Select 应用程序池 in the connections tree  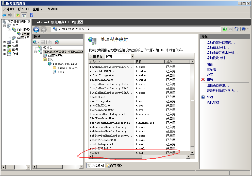[x=56, y=56]
